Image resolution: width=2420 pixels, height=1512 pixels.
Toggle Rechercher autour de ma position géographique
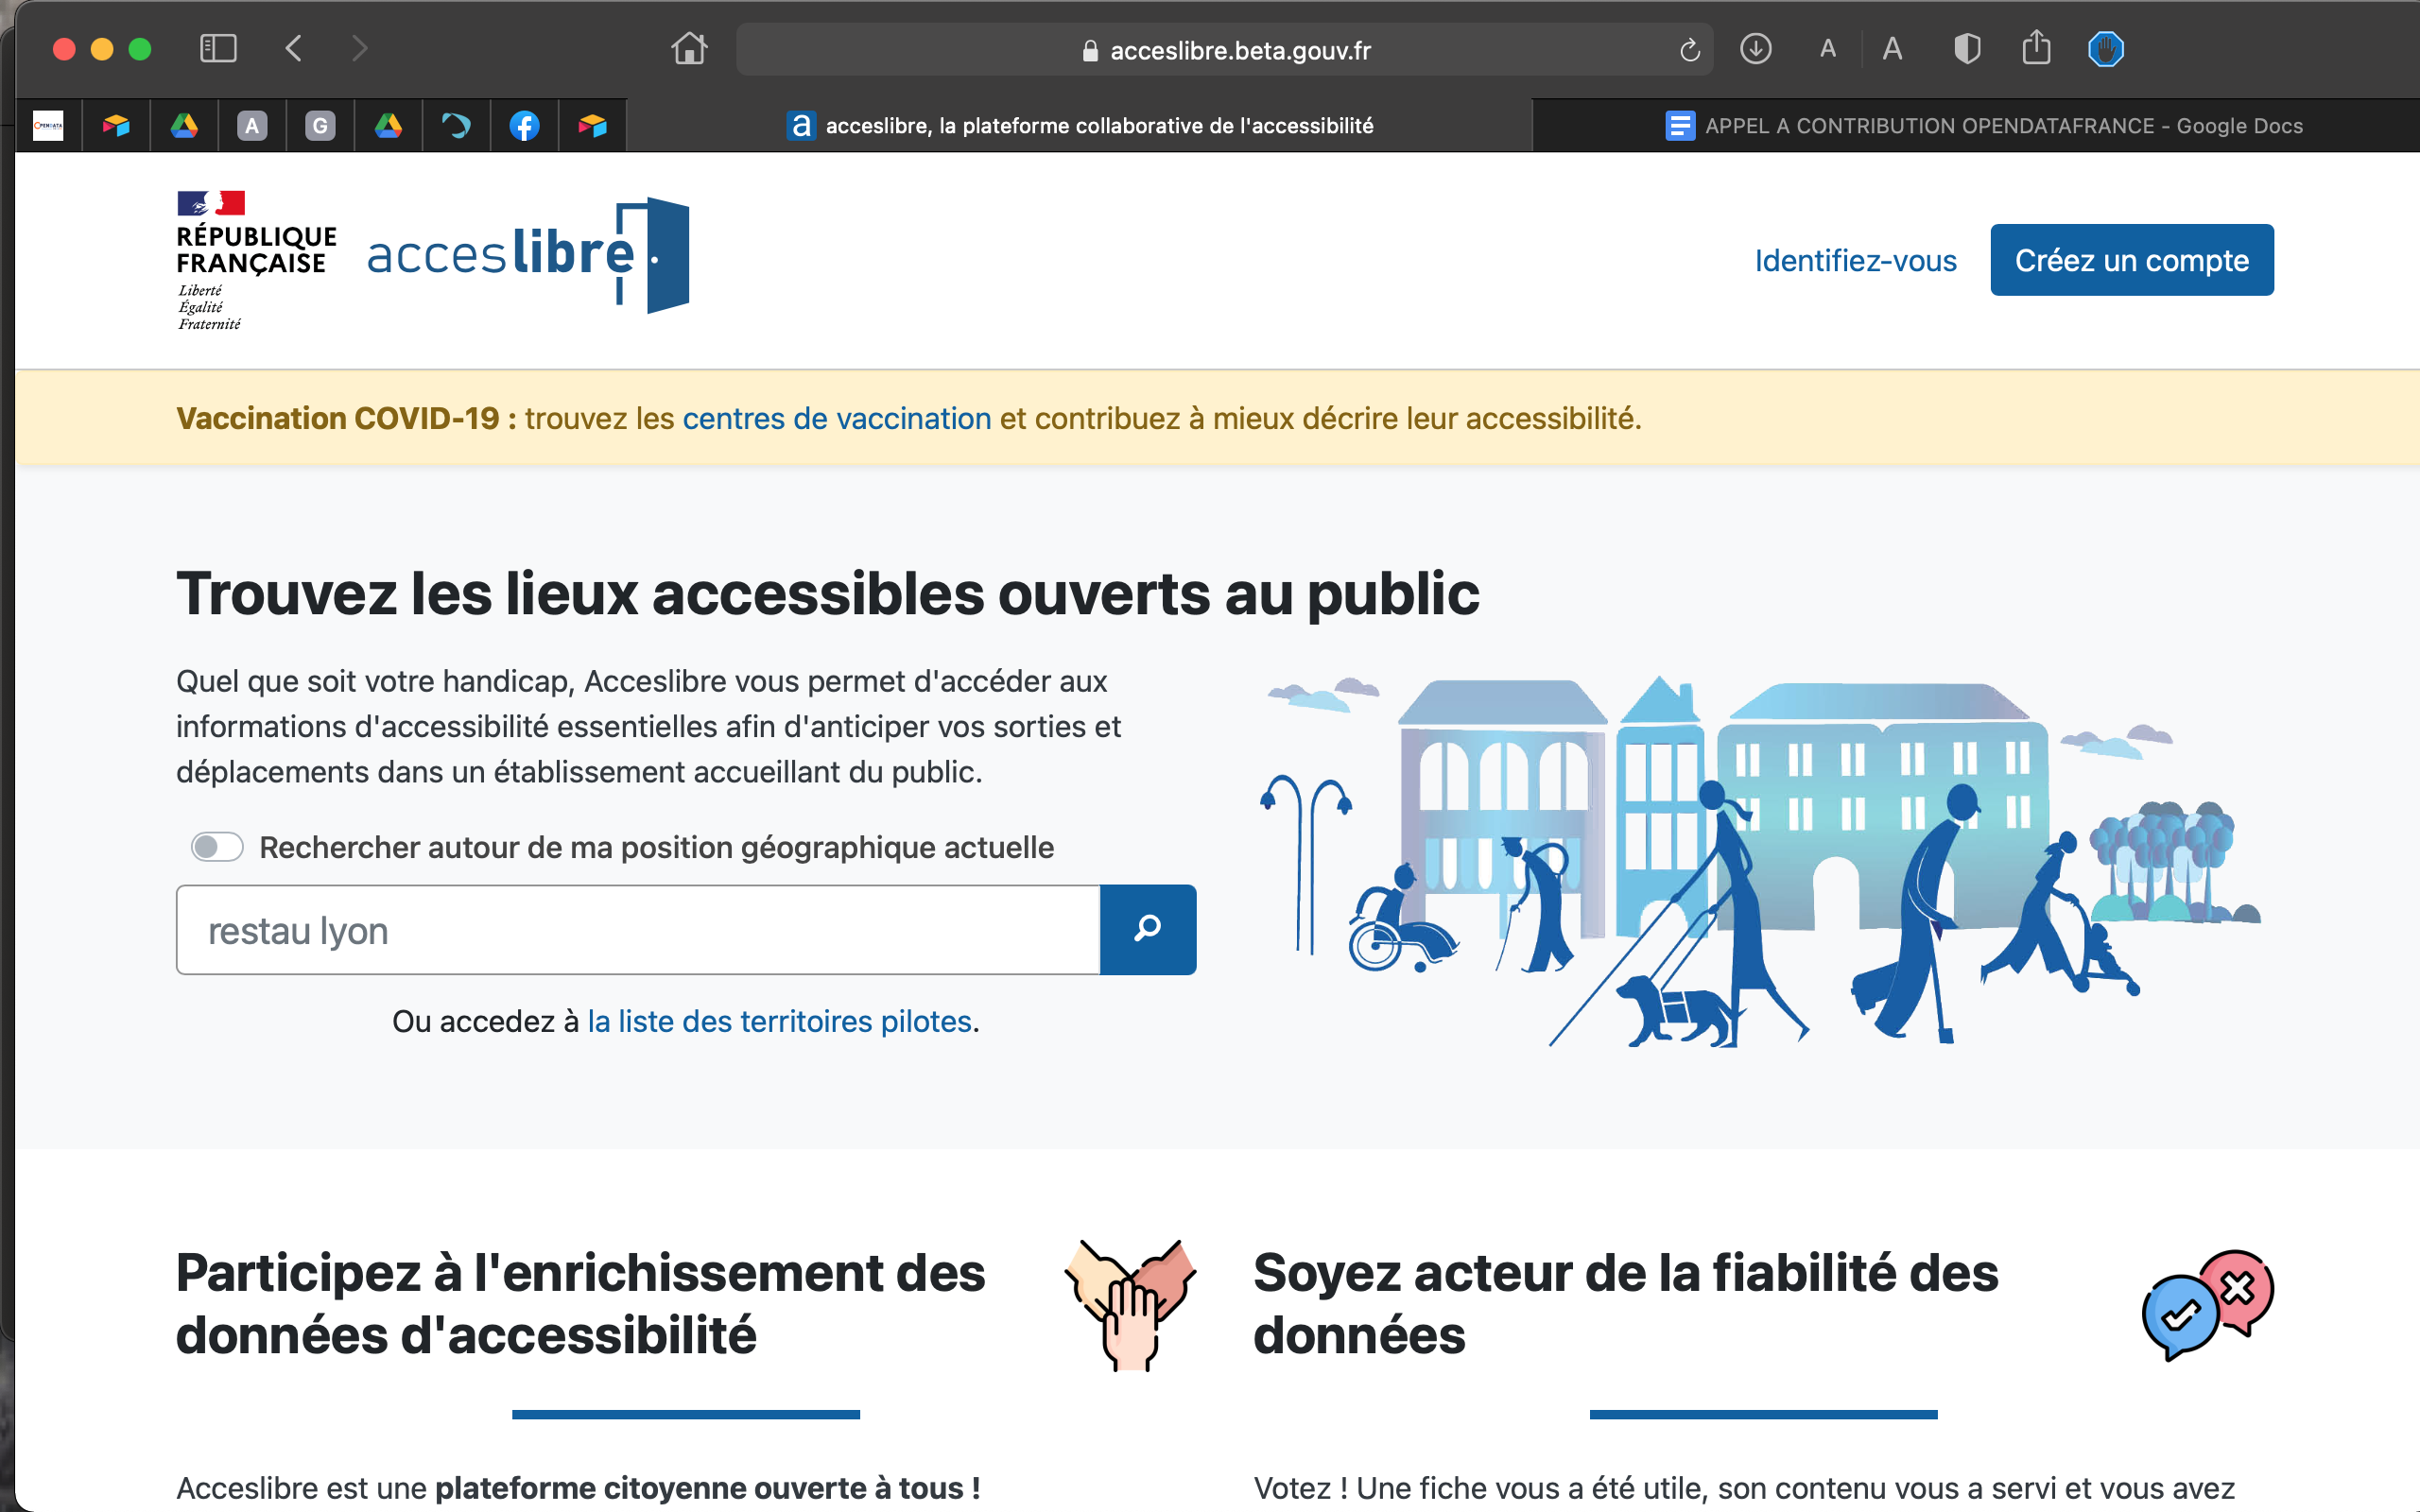[x=217, y=847]
